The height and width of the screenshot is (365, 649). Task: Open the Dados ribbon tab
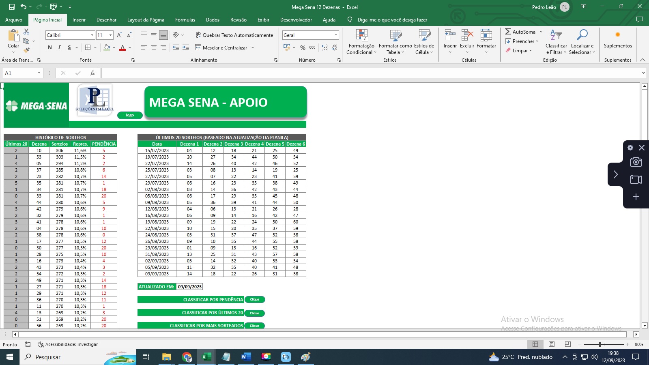[x=213, y=20]
